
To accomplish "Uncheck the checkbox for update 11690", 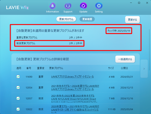I will [x=18, y=77].
